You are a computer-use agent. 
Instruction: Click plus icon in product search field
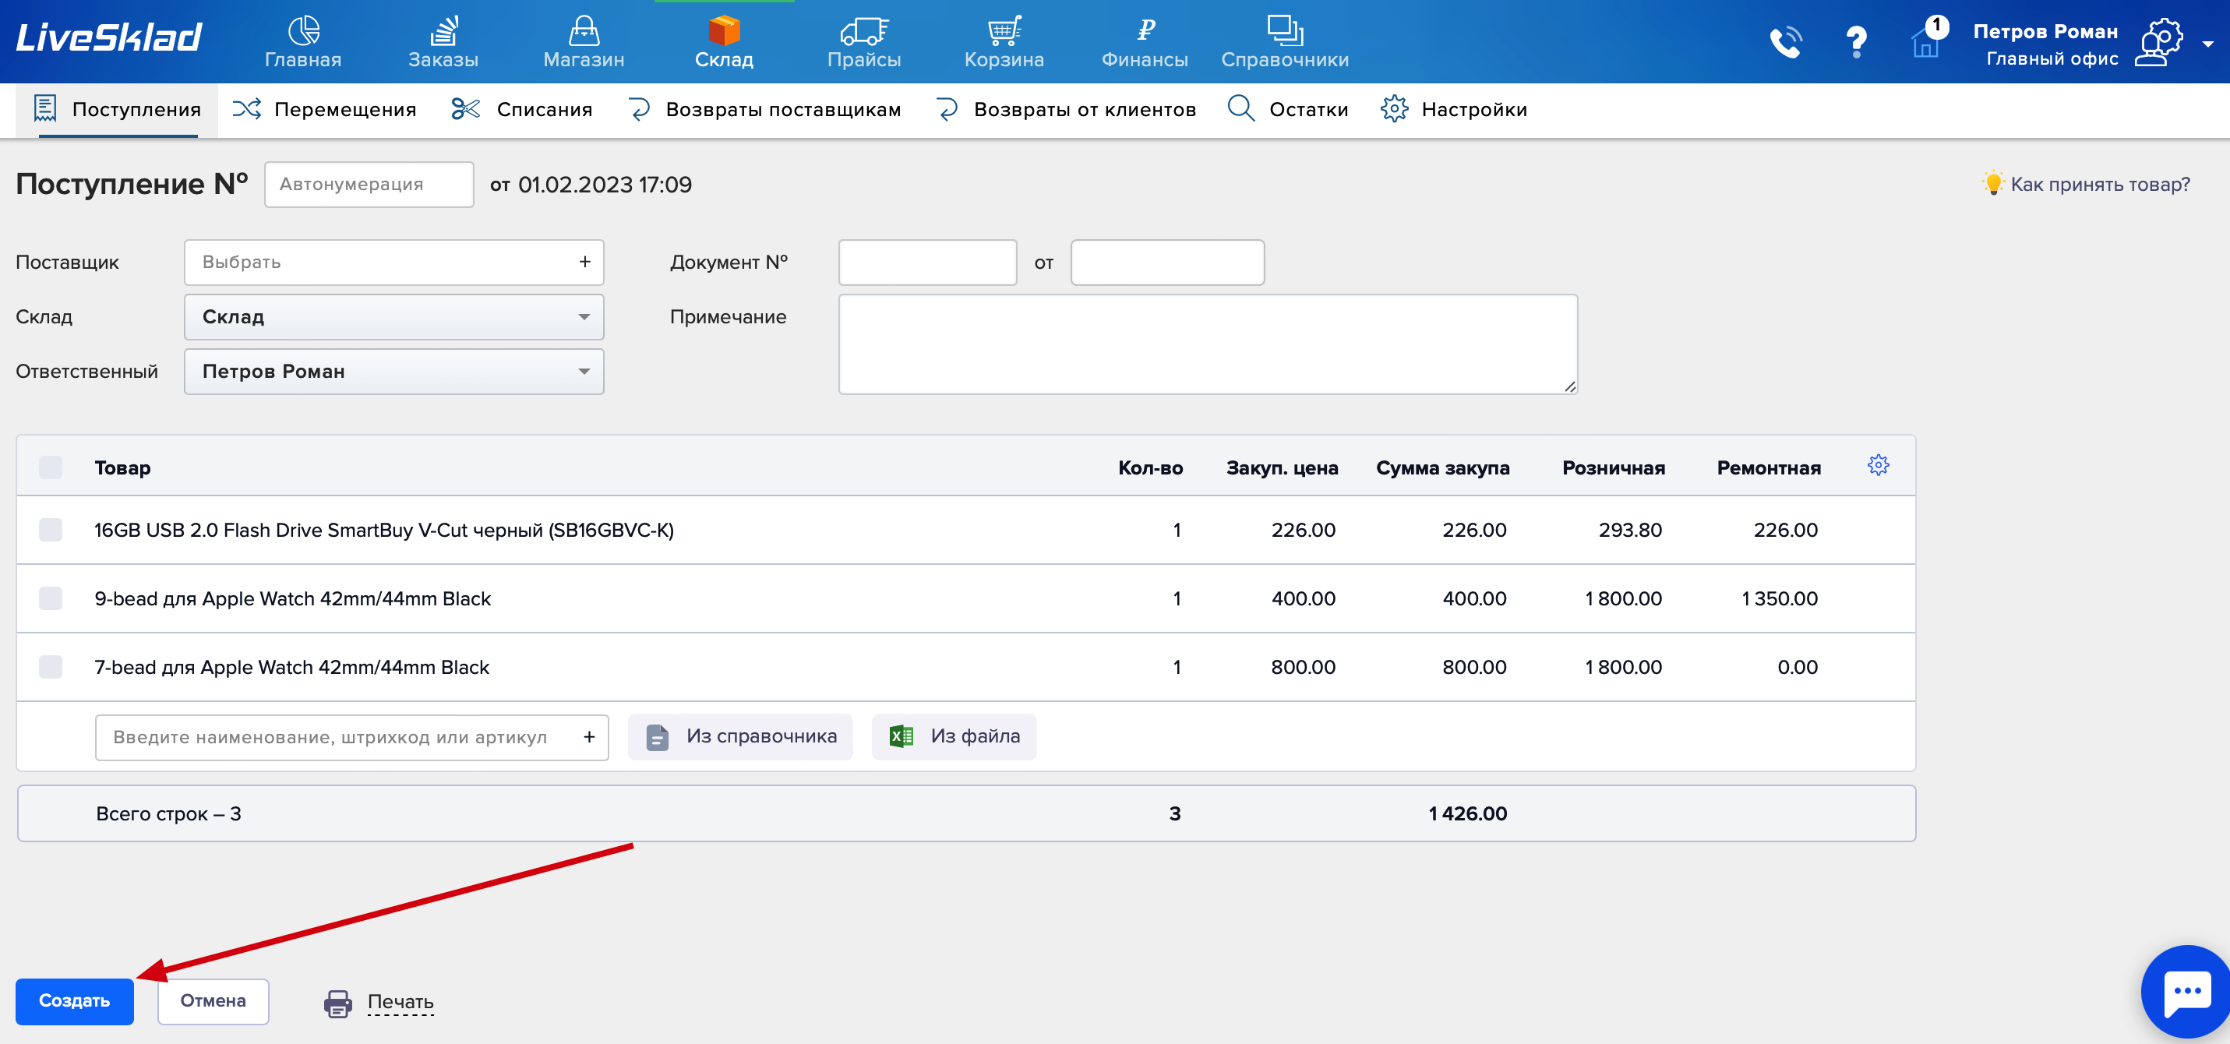click(588, 737)
